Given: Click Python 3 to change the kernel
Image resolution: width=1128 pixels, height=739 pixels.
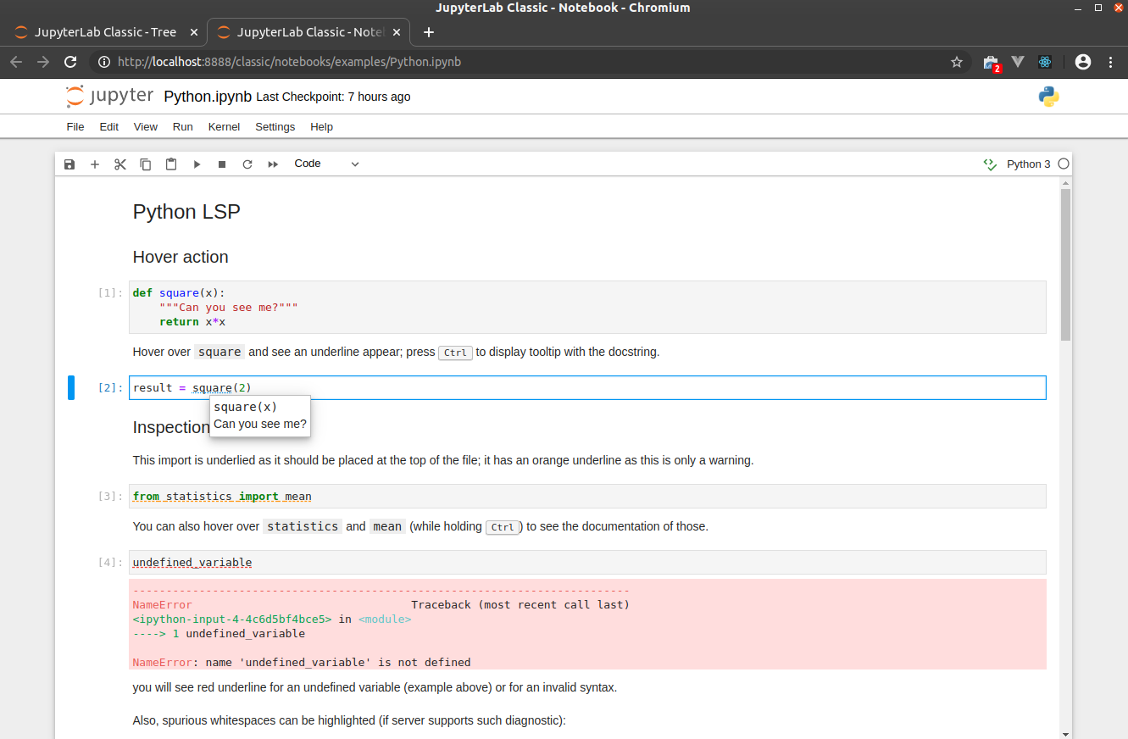Looking at the screenshot, I should pyautogui.click(x=1027, y=164).
